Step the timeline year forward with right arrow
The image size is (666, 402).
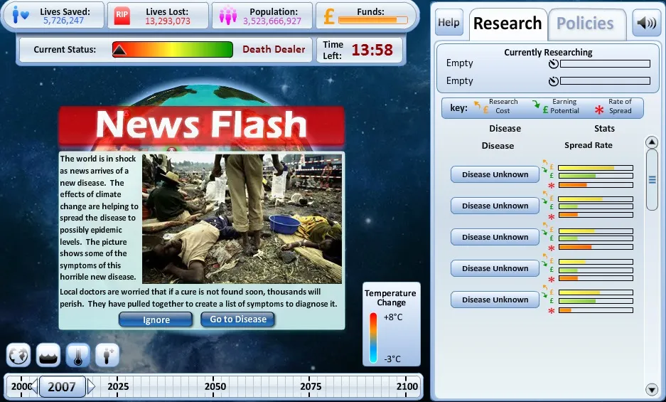91,386
